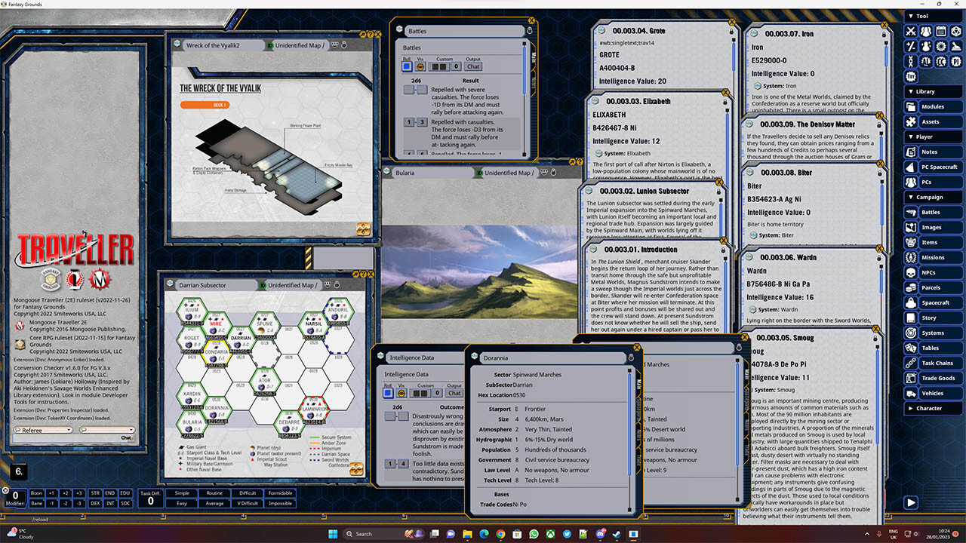Open the Spacecraft campaign panel
Screen dimensions: 966x543
[x=937, y=302]
